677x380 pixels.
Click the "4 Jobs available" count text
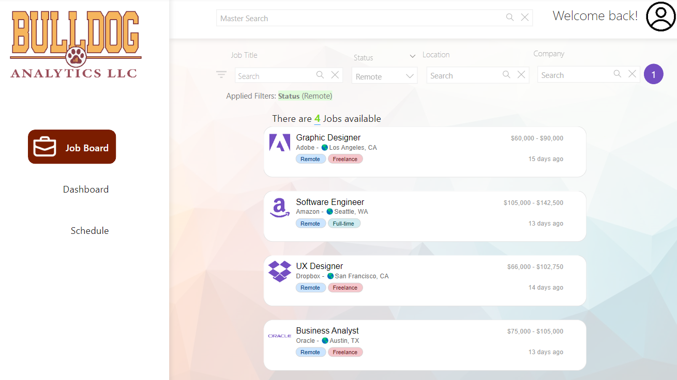[x=348, y=119]
